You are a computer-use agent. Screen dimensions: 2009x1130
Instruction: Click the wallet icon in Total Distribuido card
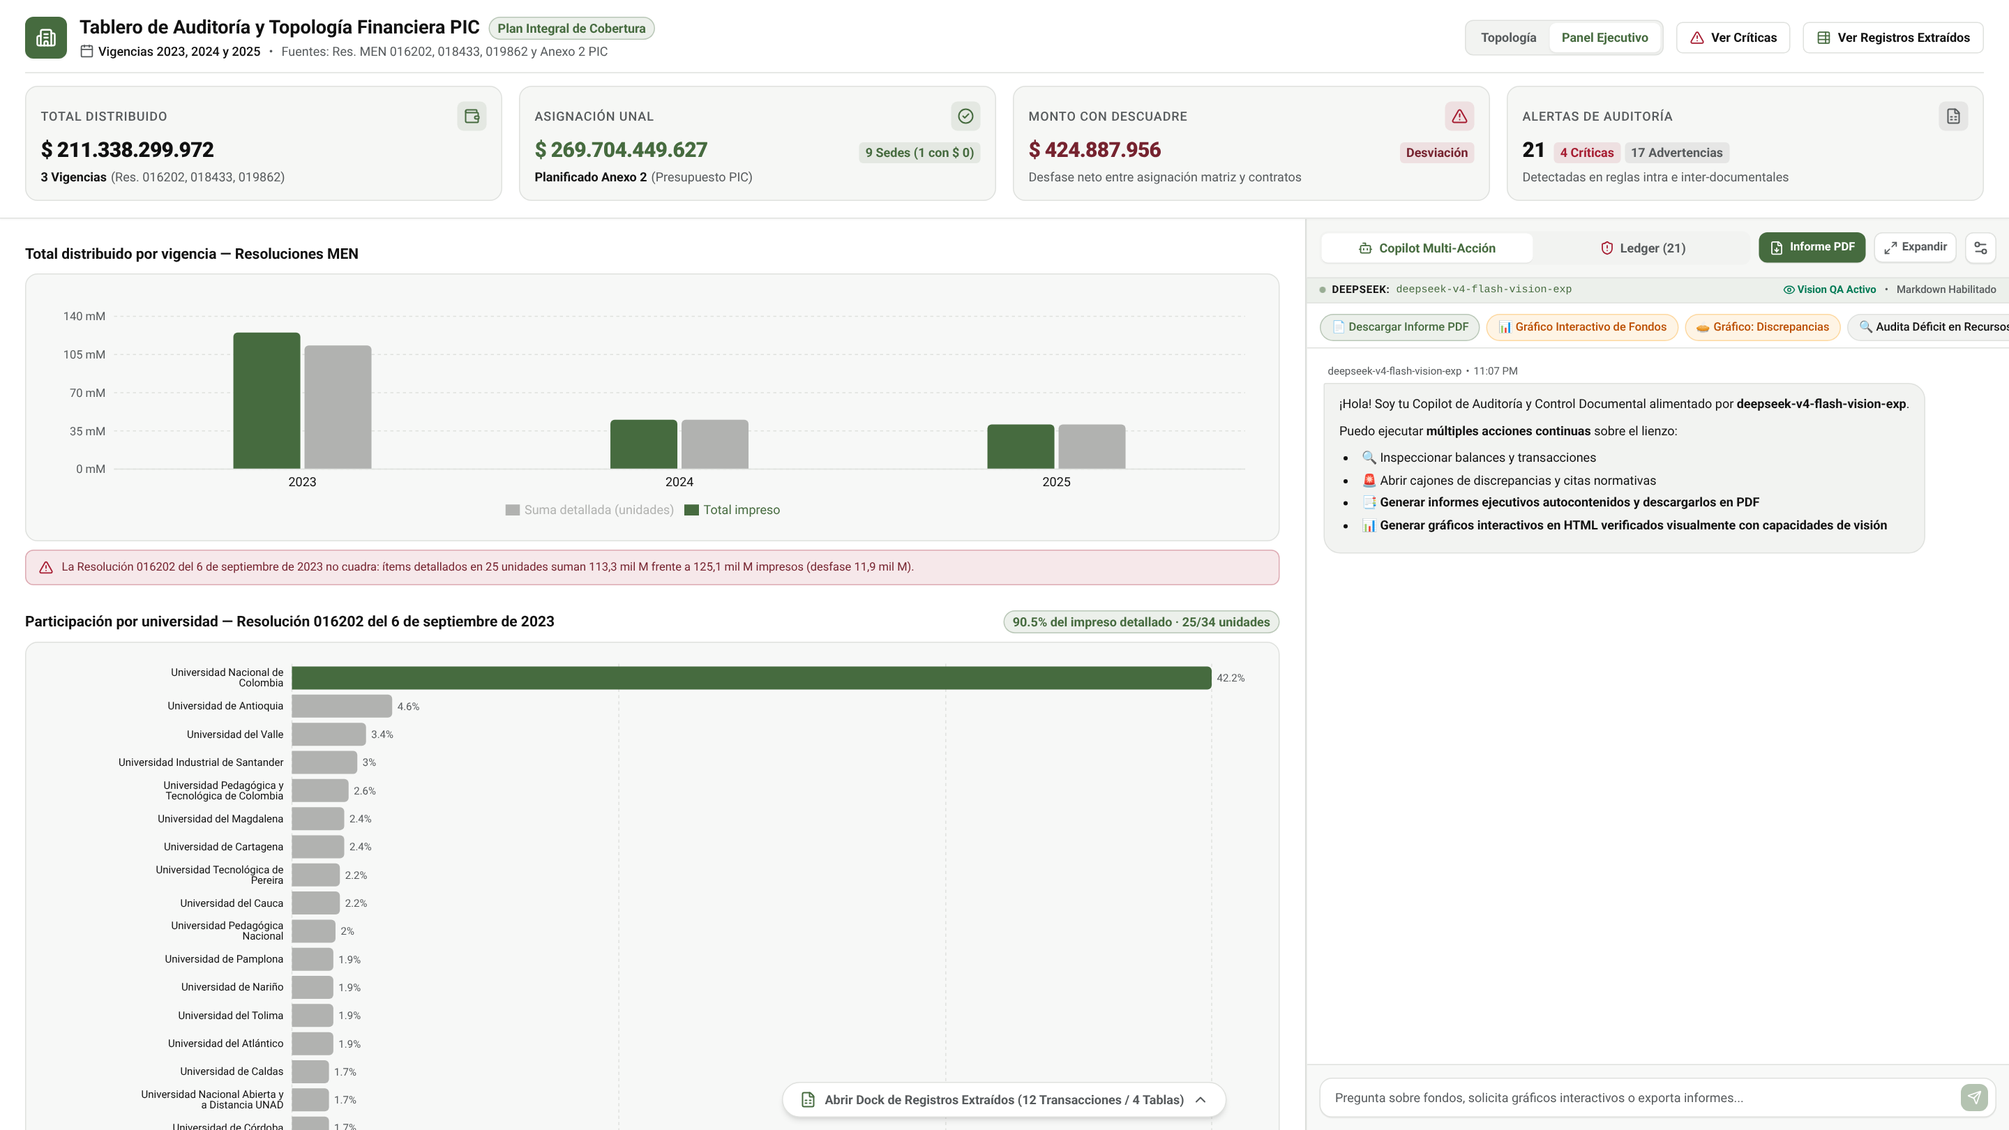472,116
